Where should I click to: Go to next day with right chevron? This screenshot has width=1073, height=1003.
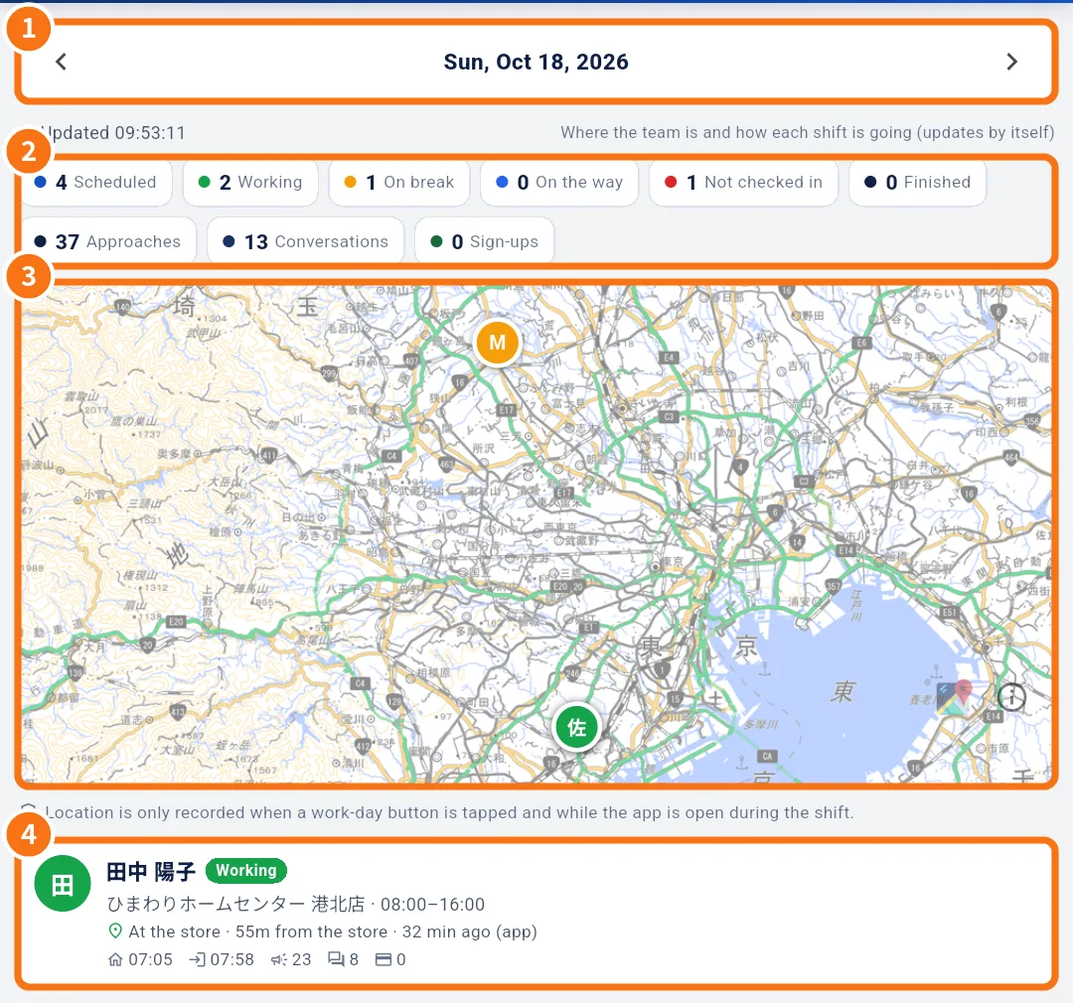click(1012, 63)
